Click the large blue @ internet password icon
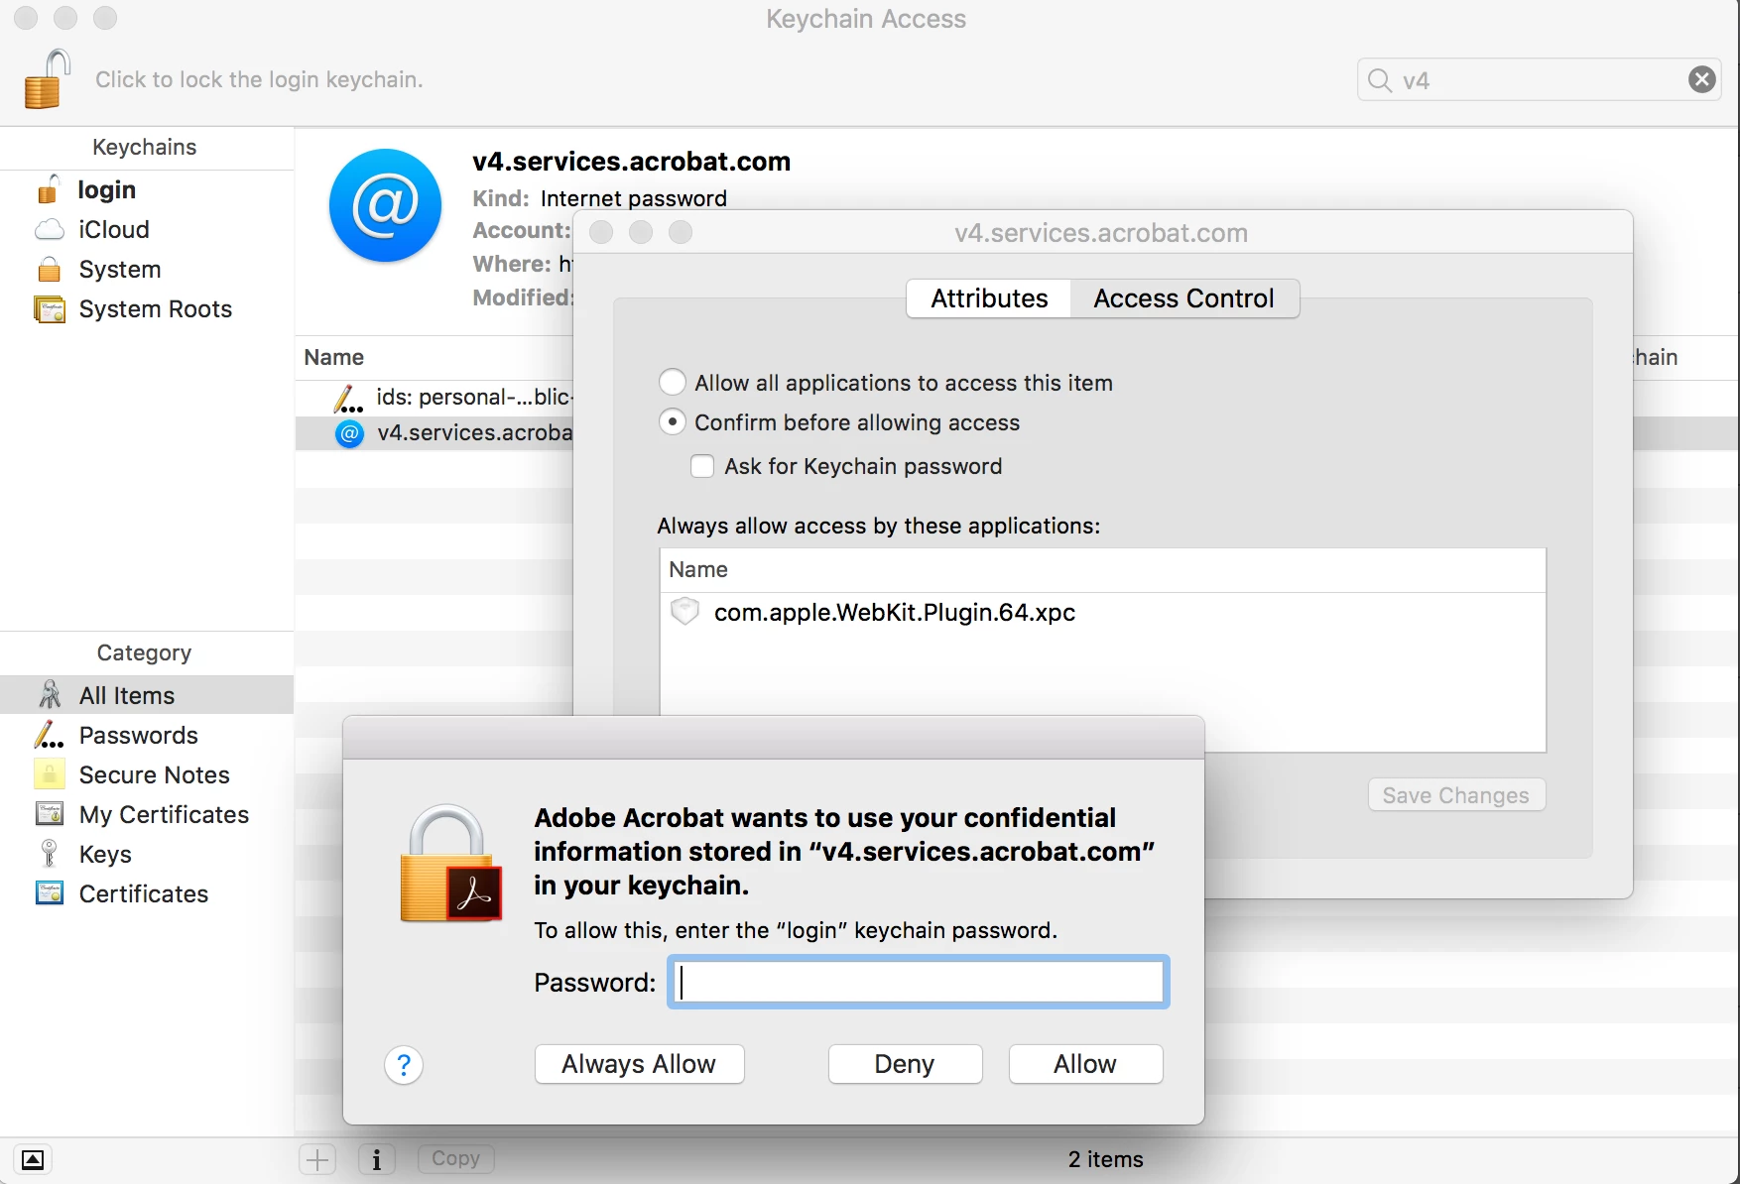Image resolution: width=1740 pixels, height=1184 pixels. click(x=385, y=205)
